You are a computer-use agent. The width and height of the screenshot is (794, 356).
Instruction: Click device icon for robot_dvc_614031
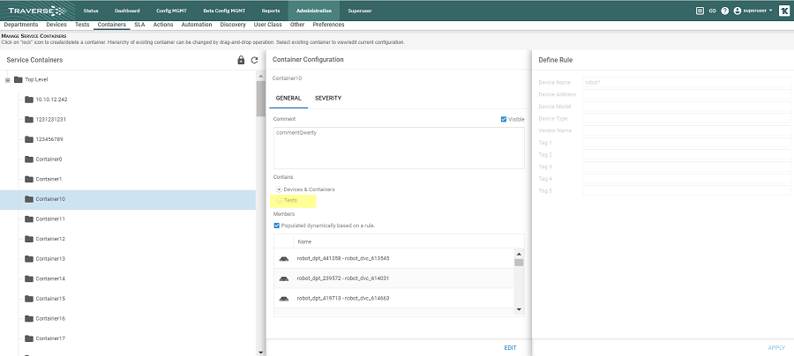tap(283, 278)
